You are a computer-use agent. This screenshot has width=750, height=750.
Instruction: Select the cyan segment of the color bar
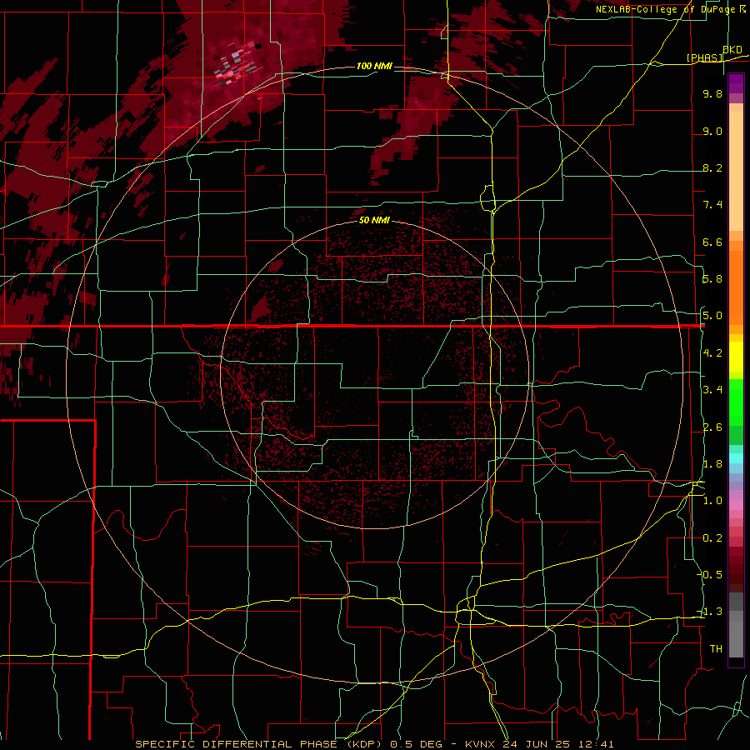[736, 458]
